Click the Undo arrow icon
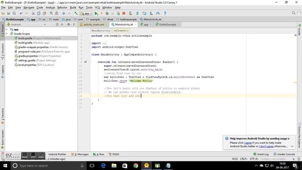Image resolution: width=302 pixels, height=170 pixels. (21, 13)
